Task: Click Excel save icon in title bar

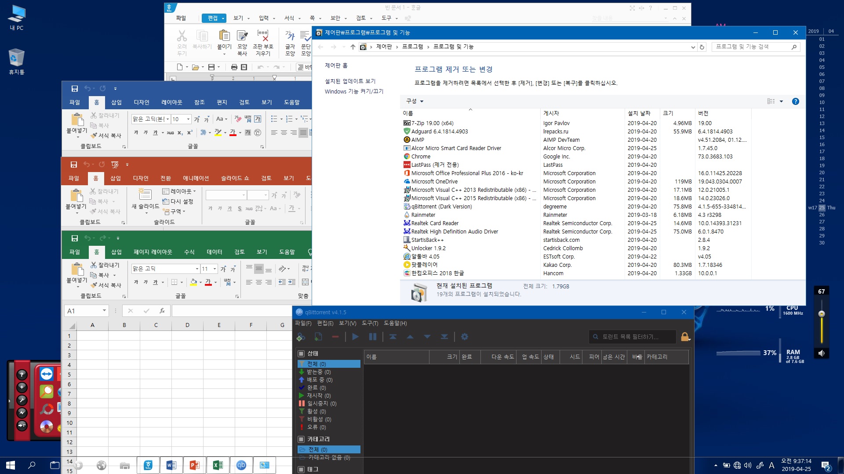Action: (75, 238)
